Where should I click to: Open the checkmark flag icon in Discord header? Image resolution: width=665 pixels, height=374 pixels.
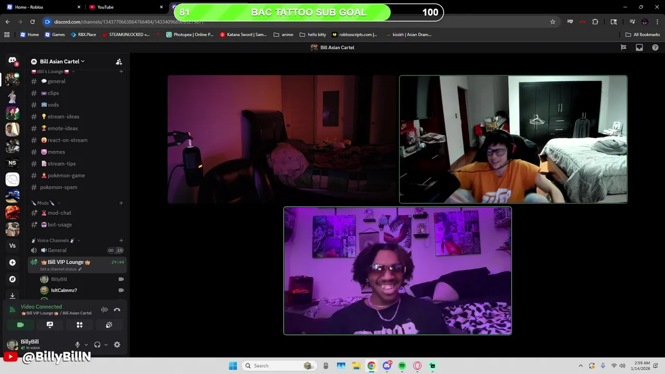click(x=623, y=47)
